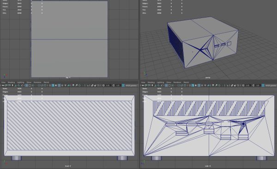The image size is (277, 169).
Task: Open the Renderer menu in the front panel
Action: pos(37,82)
